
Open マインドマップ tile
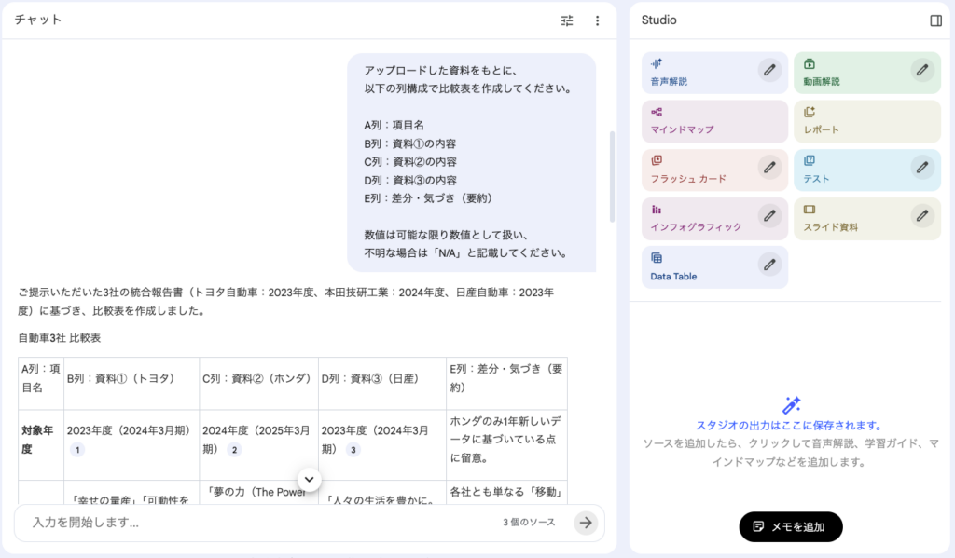pyautogui.click(x=714, y=121)
